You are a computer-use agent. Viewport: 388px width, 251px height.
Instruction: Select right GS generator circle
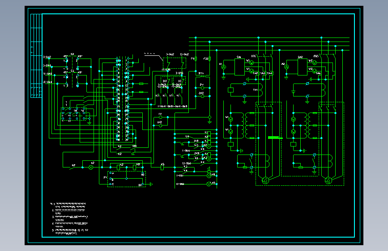click(328, 180)
